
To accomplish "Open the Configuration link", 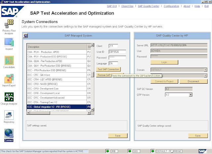I will click(171, 6).
